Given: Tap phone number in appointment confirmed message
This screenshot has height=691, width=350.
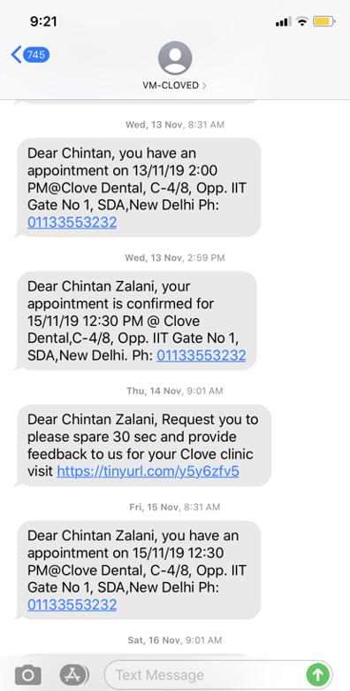Looking at the screenshot, I should coord(201,355).
